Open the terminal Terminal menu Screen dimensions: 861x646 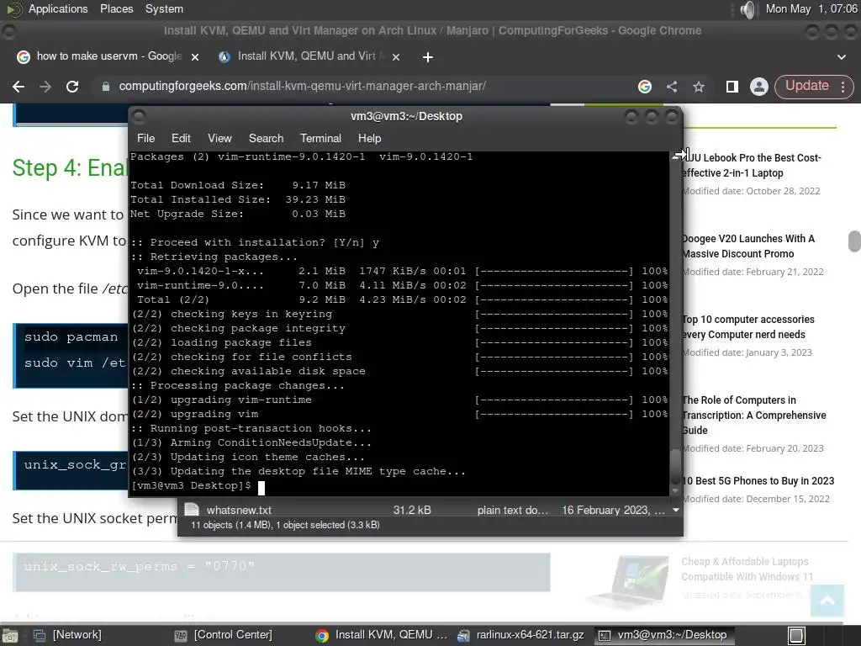pos(320,139)
